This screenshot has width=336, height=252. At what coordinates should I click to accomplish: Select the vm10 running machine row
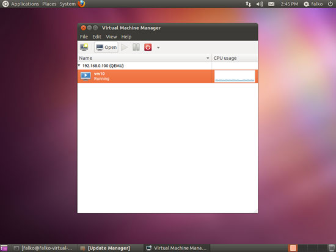point(167,76)
